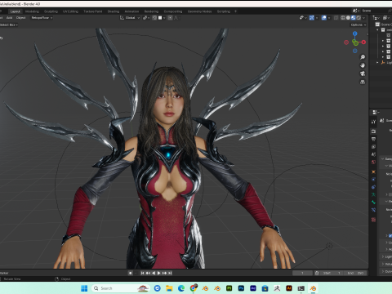Open the View Layer properties tab
This screenshot has height=294, width=392.
[x=373, y=147]
